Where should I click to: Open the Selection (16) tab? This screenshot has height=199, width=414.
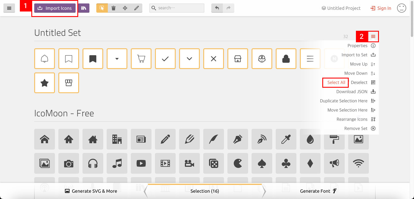click(205, 191)
